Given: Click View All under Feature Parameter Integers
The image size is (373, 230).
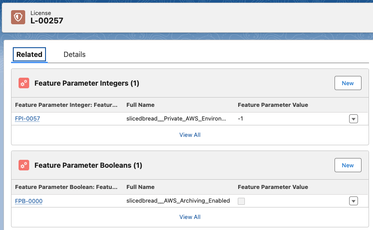Looking at the screenshot, I should coord(190,135).
